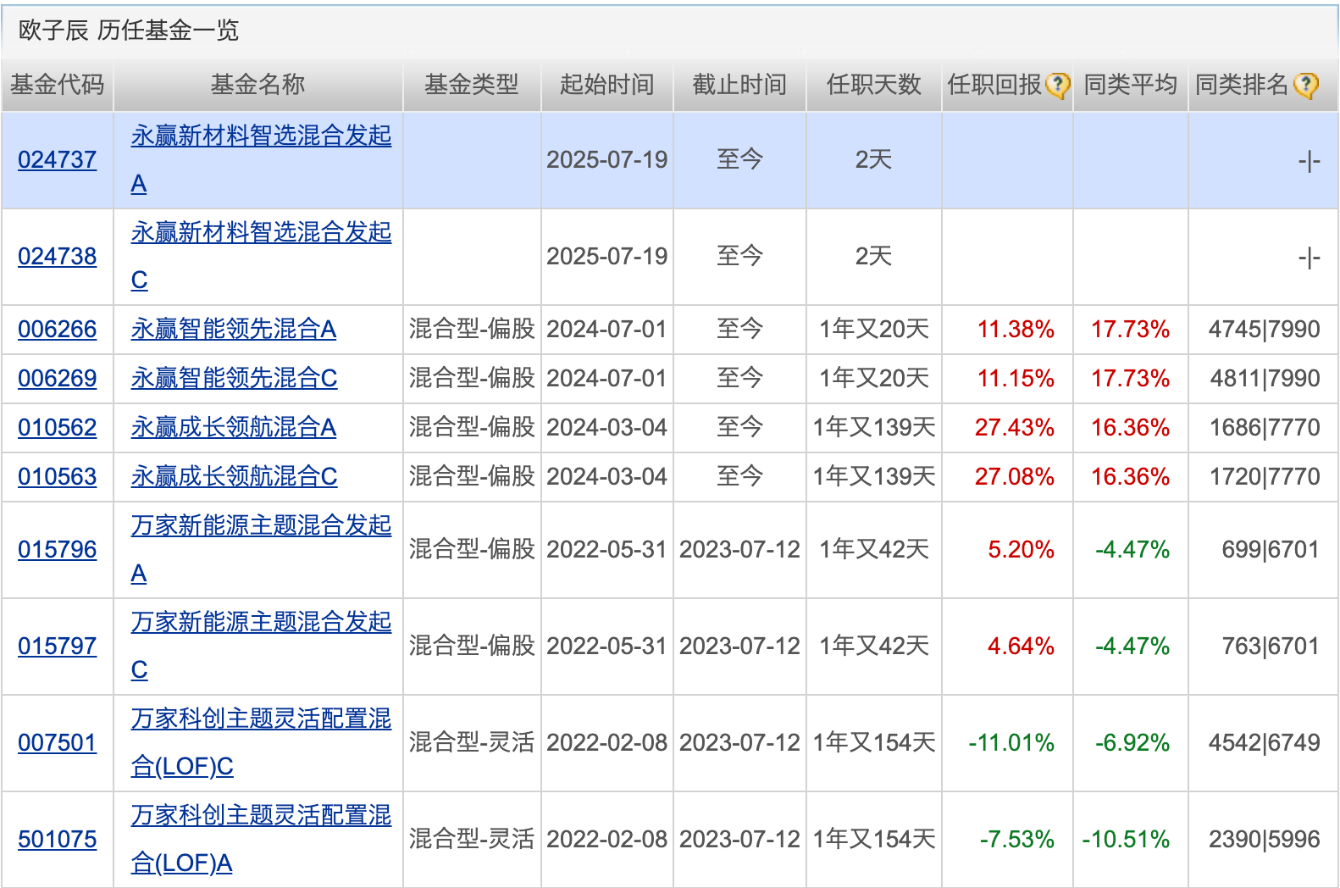Select the 11.38% return value
Viewport: 1340px width, 888px height.
pos(1016,329)
